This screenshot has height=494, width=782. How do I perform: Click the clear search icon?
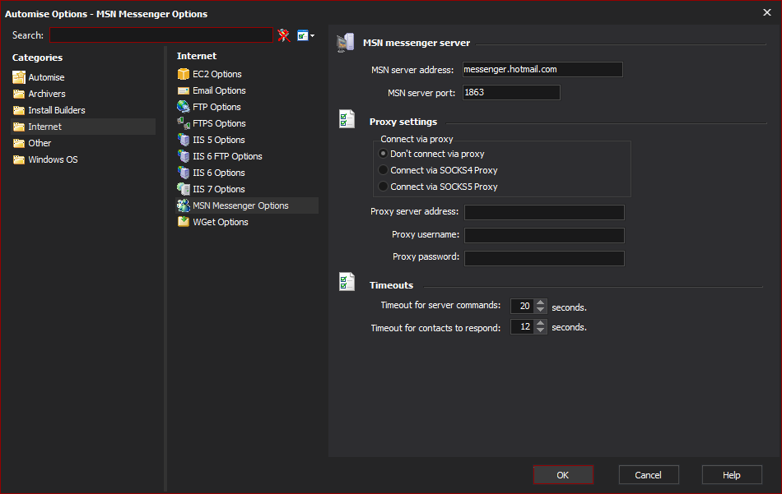284,35
